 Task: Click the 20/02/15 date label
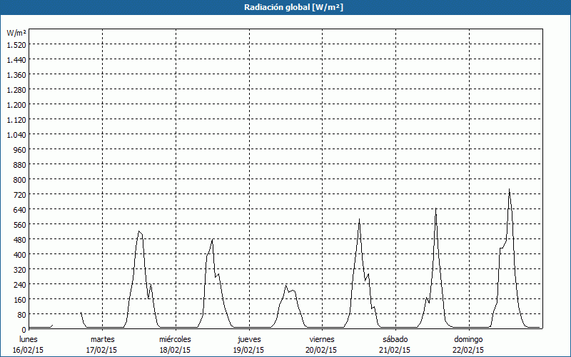coord(322,350)
